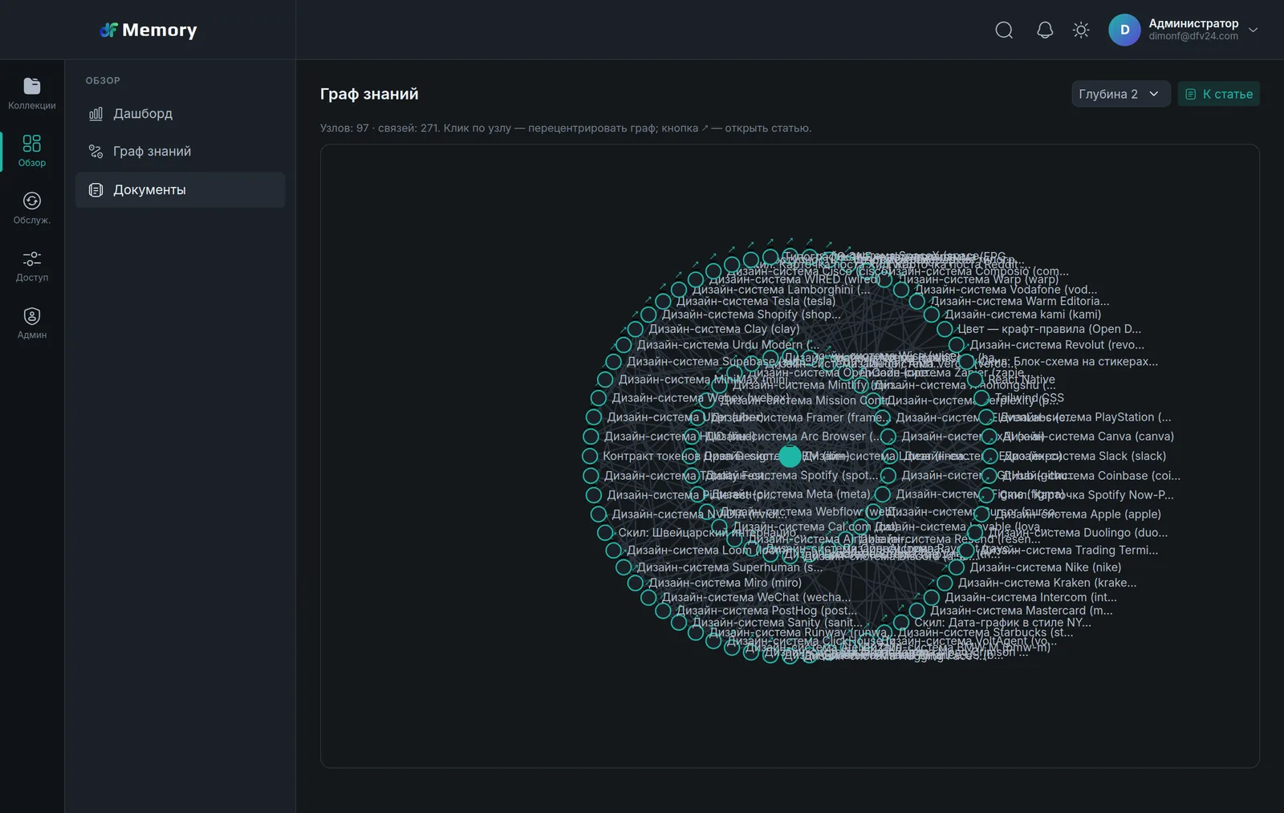This screenshot has height=813, width=1284.
Task: Select the Дизайн-система Intercom node circle
Action: point(932,597)
